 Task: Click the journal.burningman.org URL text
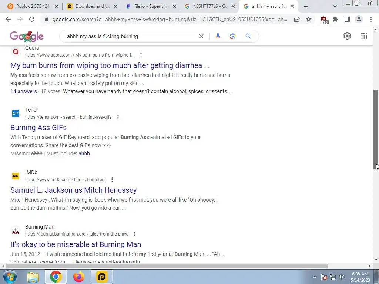77,234
